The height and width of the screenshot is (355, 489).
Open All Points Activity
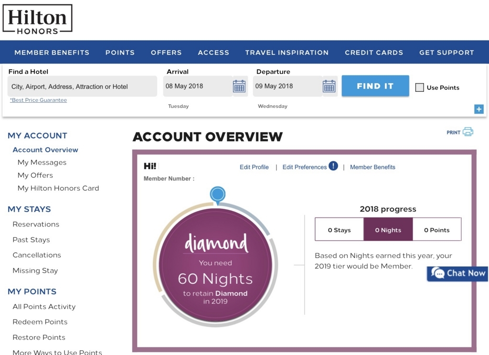(x=44, y=307)
